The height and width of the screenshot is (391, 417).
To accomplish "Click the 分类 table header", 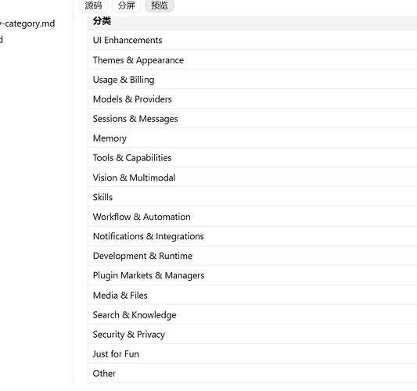I will pyautogui.click(x=102, y=21).
